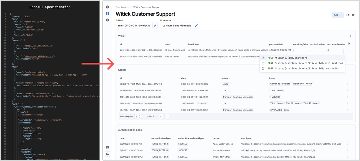Click the Apple Watch Series 3 device cell
The width and height of the screenshot is (360, 161).
(x=223, y=144)
